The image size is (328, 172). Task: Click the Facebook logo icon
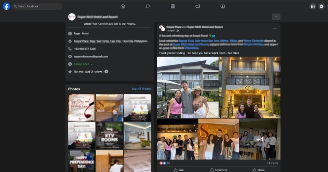click(x=6, y=6)
